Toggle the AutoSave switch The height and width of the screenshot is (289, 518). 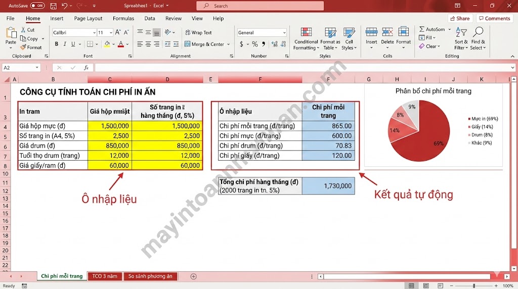click(37, 6)
